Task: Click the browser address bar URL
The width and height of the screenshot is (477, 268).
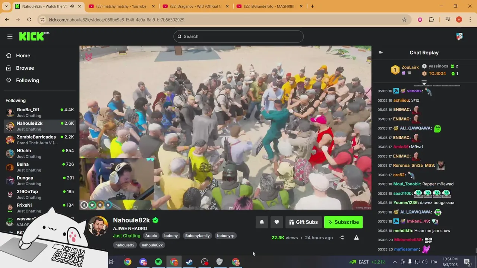Action: [x=117, y=20]
